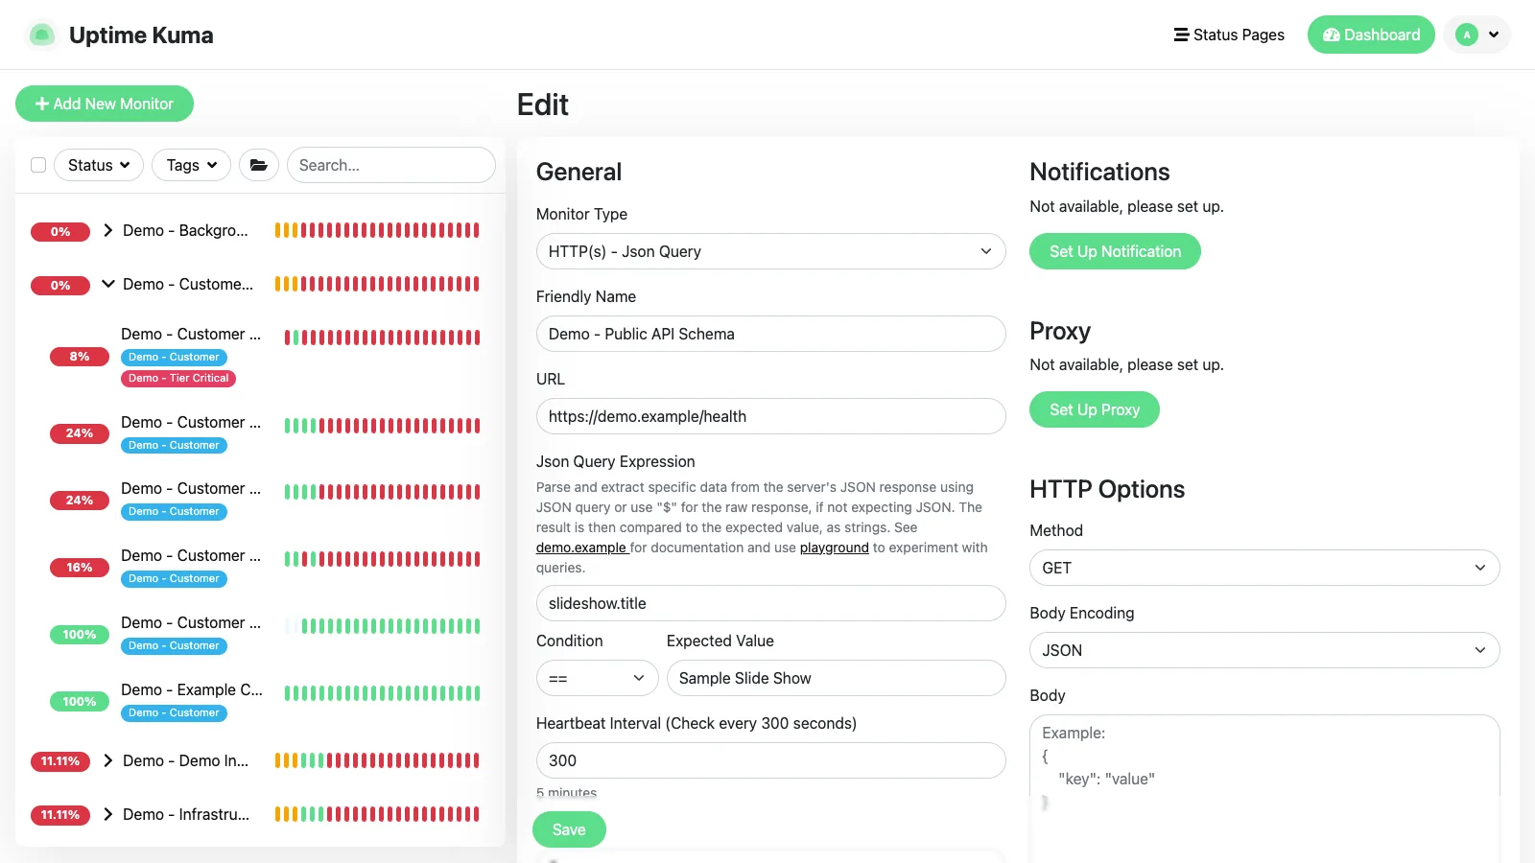Click the Uptime Kuma logo icon
1535x863 pixels.
point(41,35)
